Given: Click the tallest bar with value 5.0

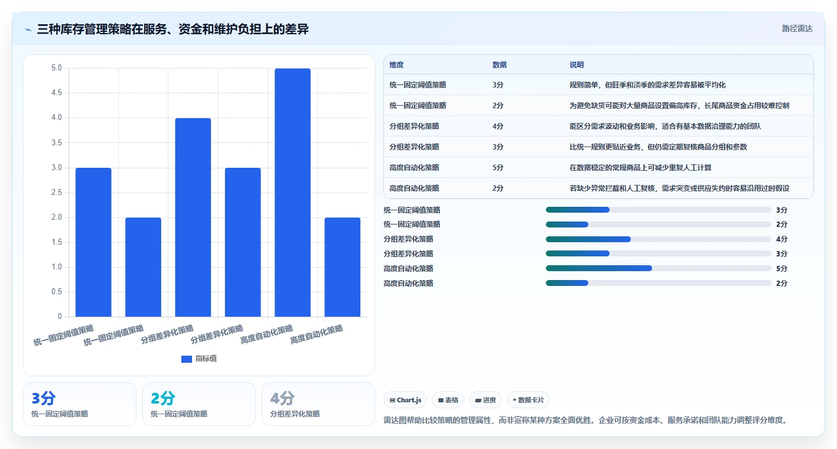Looking at the screenshot, I should [x=292, y=193].
